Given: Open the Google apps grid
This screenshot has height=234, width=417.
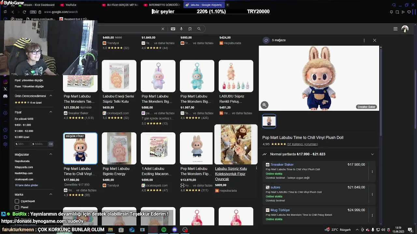Looking at the screenshot, I should click(395, 29).
